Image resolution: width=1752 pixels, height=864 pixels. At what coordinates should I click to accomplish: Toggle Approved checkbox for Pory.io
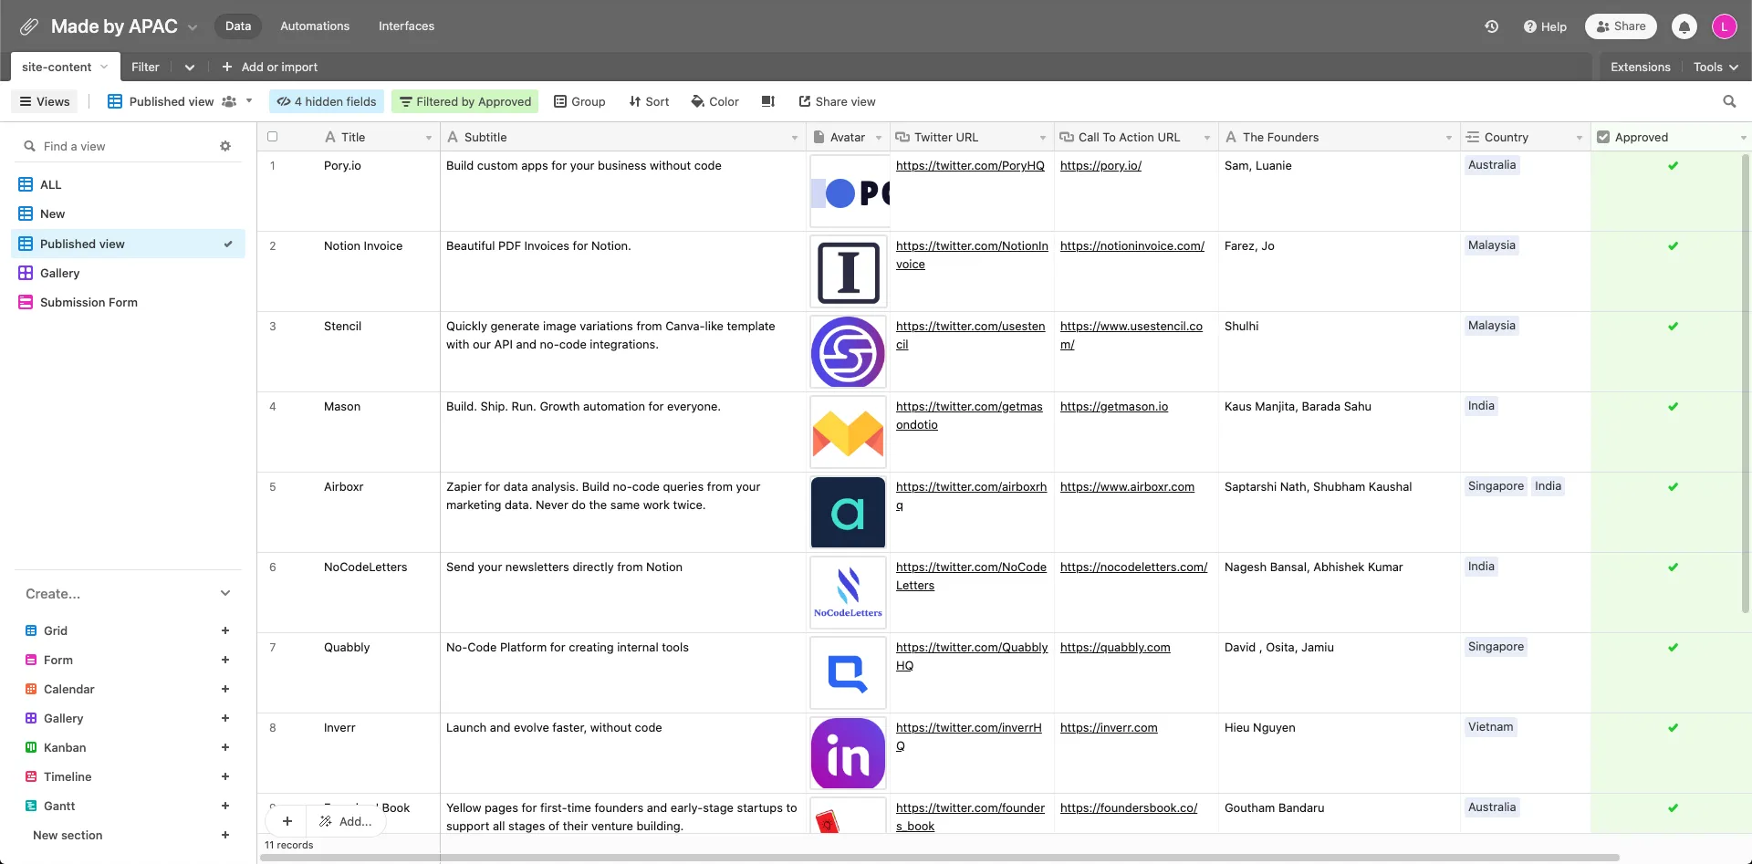(1673, 166)
